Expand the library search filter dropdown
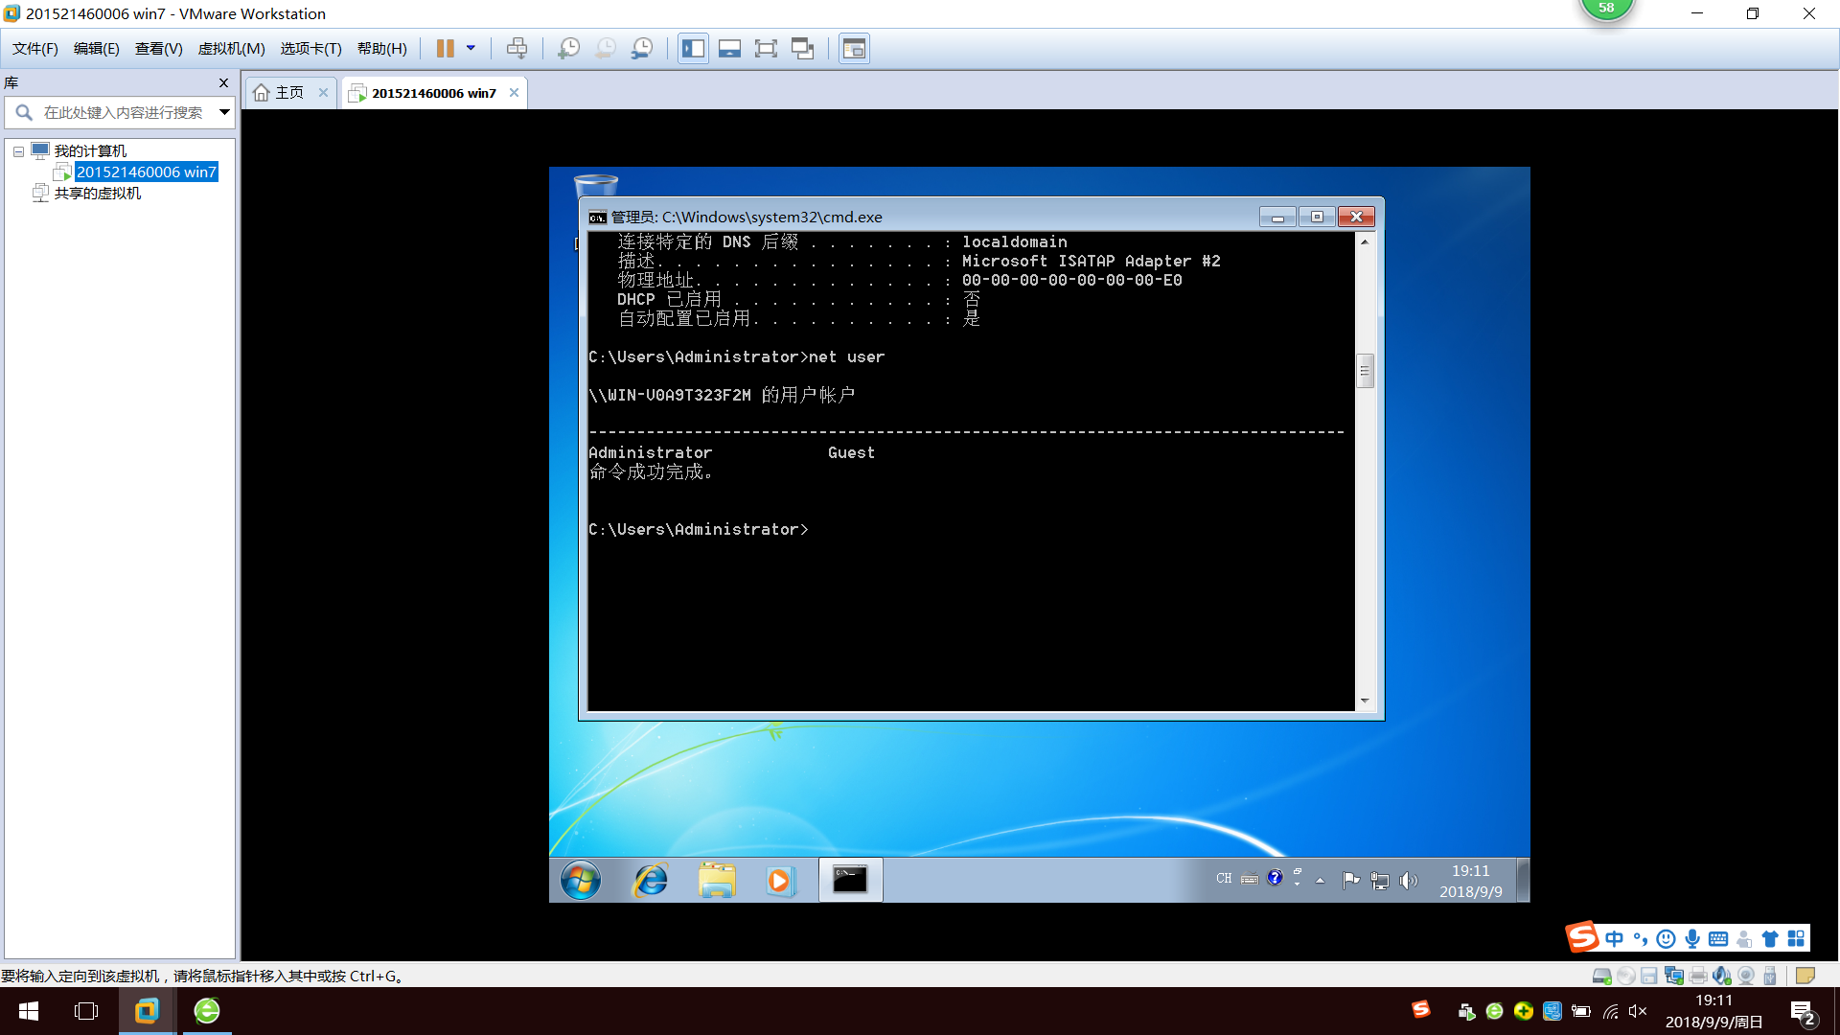This screenshot has height=1035, width=1840. (x=224, y=112)
